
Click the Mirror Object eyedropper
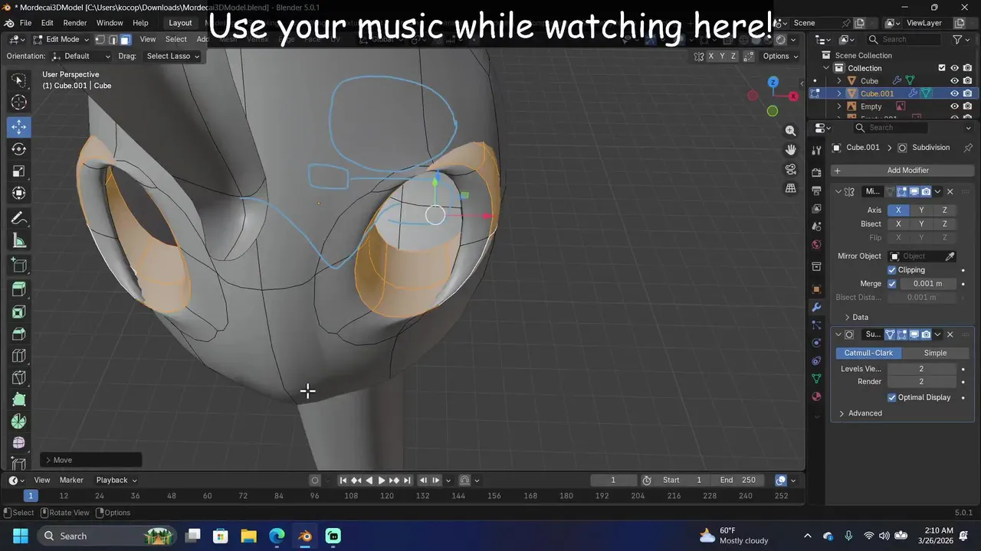coord(950,256)
